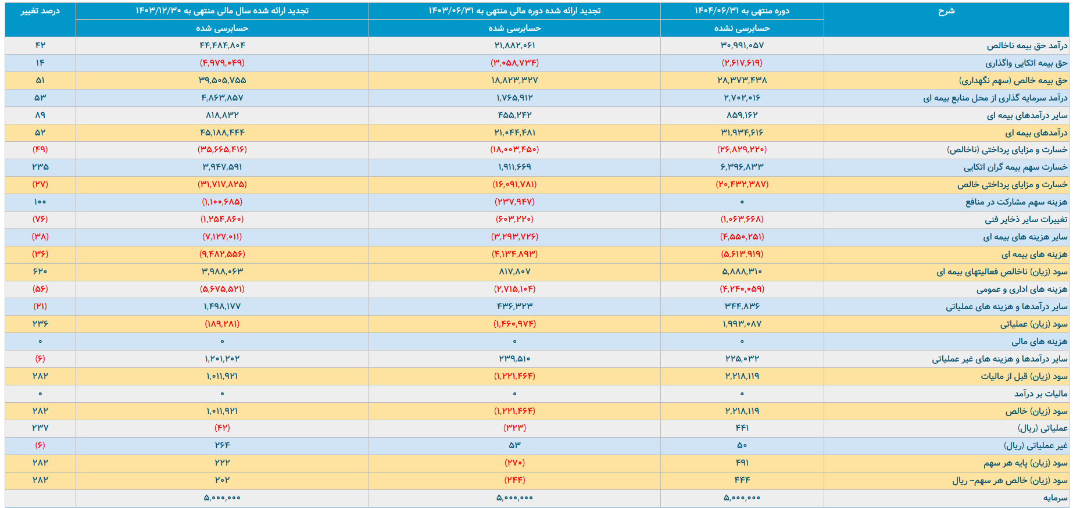Click the سود (زیان) پایه هر سهم label
1073x508 pixels.
[x=1025, y=463]
